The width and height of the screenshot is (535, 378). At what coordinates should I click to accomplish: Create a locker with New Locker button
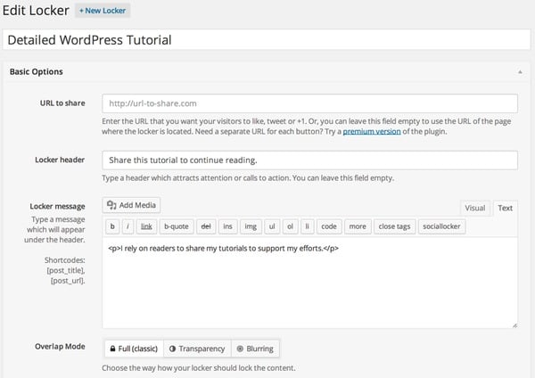tap(103, 11)
